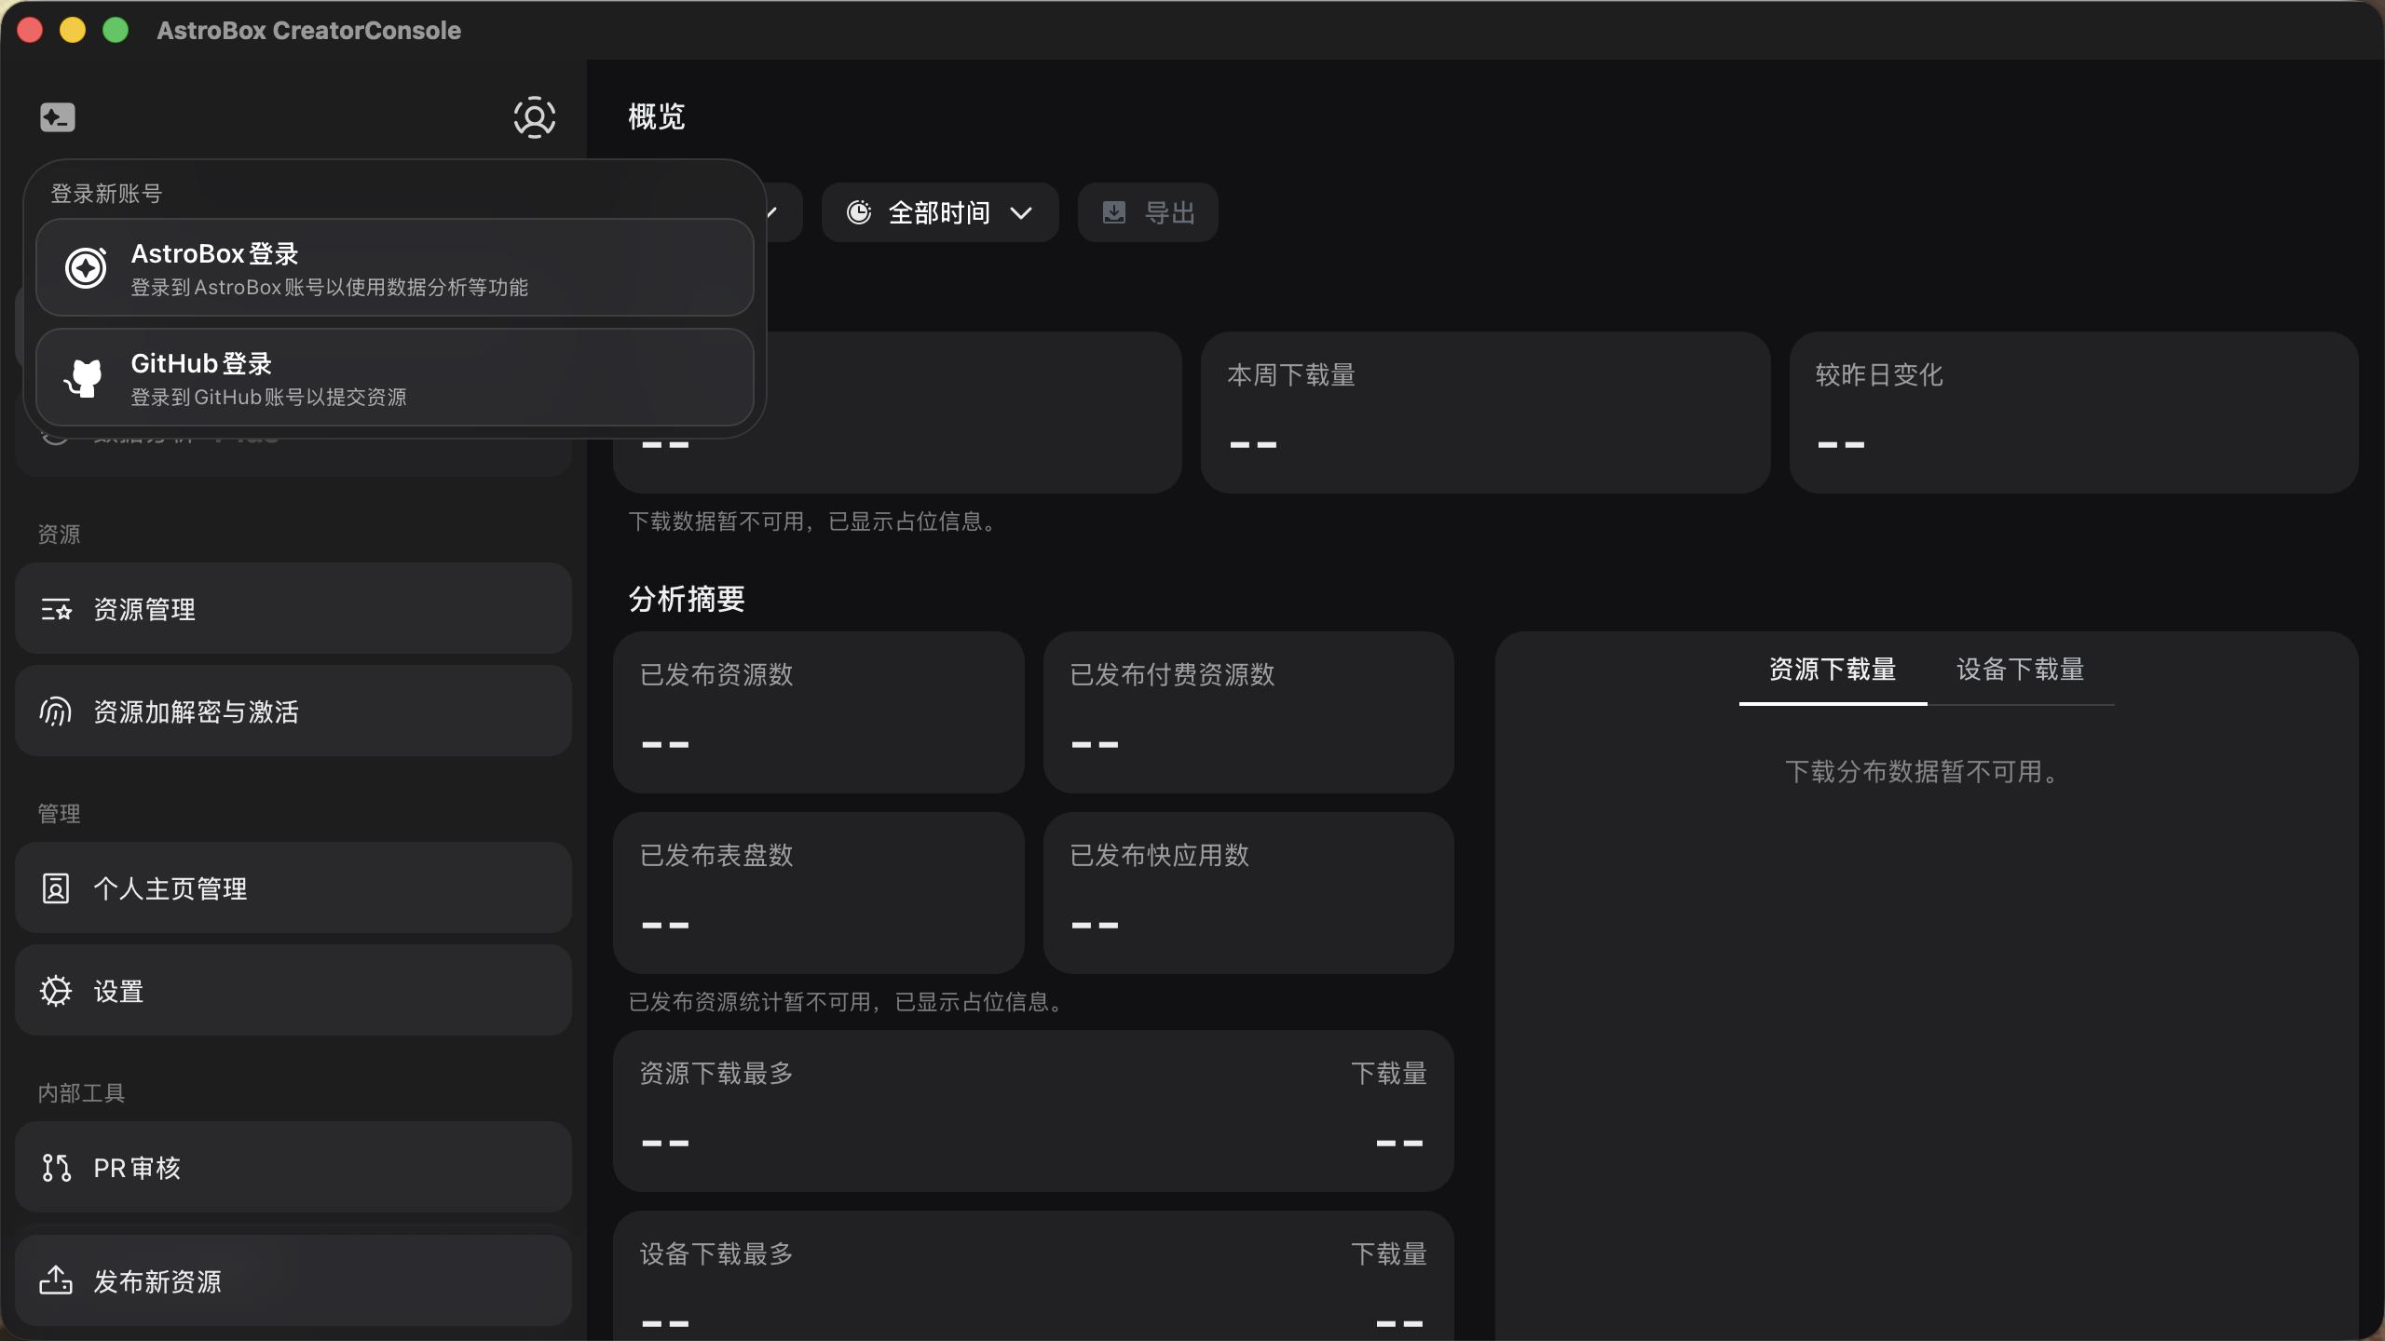Image resolution: width=2385 pixels, height=1341 pixels.
Task: Click the 内部工具 sidebar section label
Action: click(x=81, y=1093)
